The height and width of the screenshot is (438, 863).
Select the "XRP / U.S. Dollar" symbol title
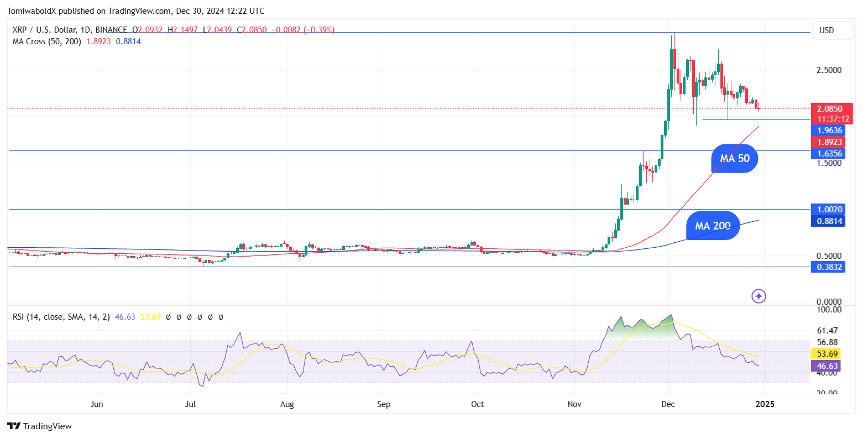(x=45, y=30)
